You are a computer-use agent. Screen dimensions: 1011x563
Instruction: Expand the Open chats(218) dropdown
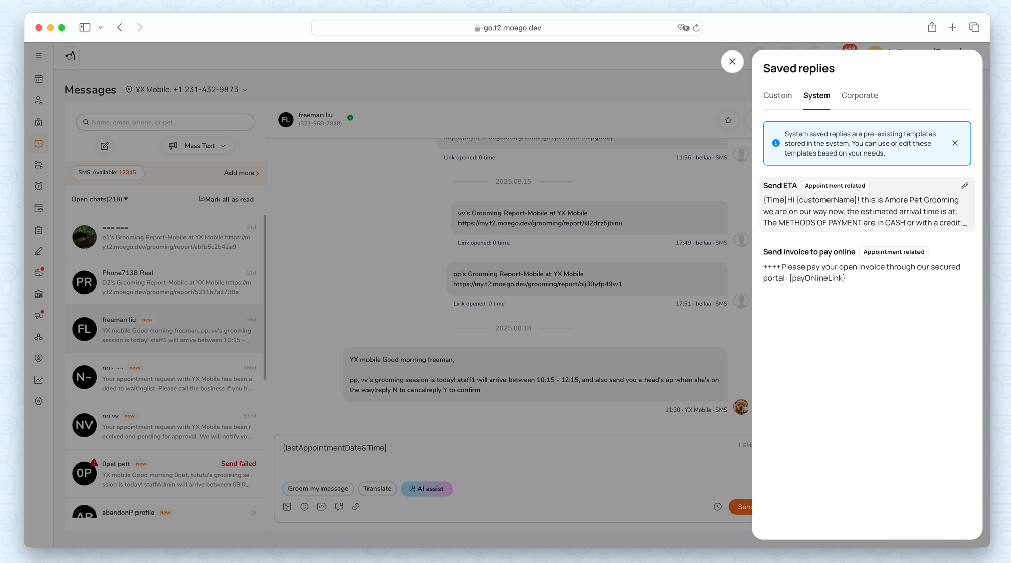pyautogui.click(x=100, y=199)
